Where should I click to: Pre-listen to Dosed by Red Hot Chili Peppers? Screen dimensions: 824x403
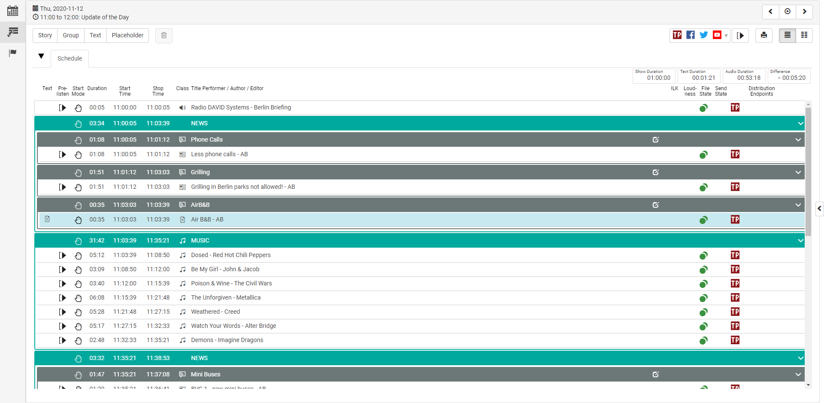pyautogui.click(x=63, y=255)
